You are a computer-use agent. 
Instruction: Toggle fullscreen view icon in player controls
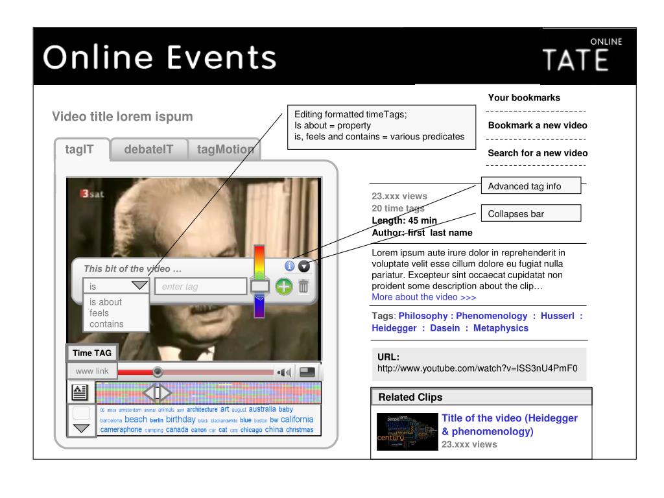[307, 372]
